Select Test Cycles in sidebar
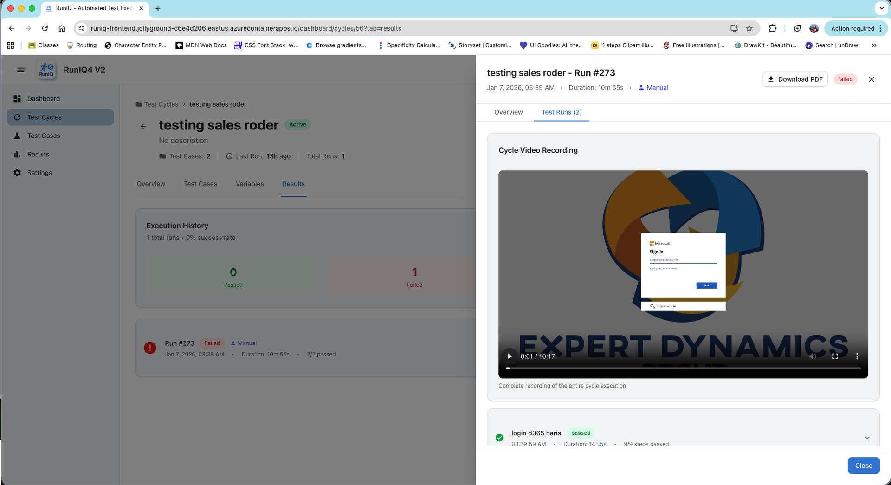This screenshot has height=485, width=891. (x=60, y=117)
